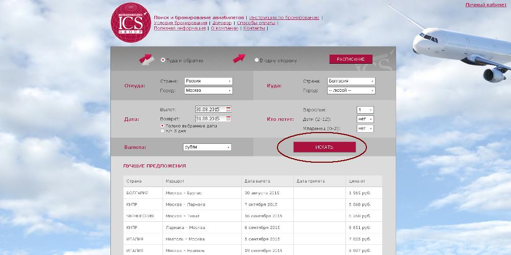
Task: Click the one-way single arrow icon
Action: pos(239,59)
